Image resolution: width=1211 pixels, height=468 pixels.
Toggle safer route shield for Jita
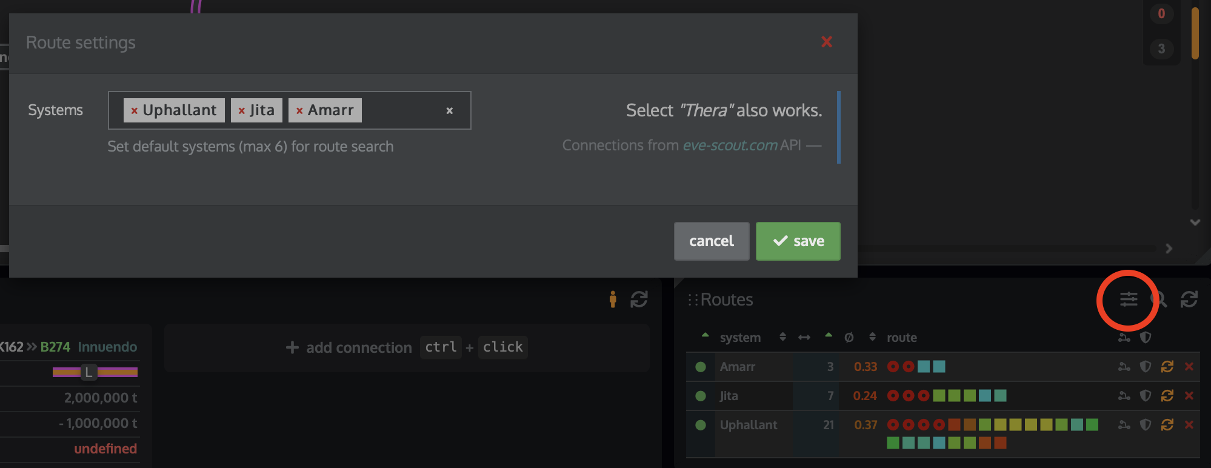tap(1145, 396)
